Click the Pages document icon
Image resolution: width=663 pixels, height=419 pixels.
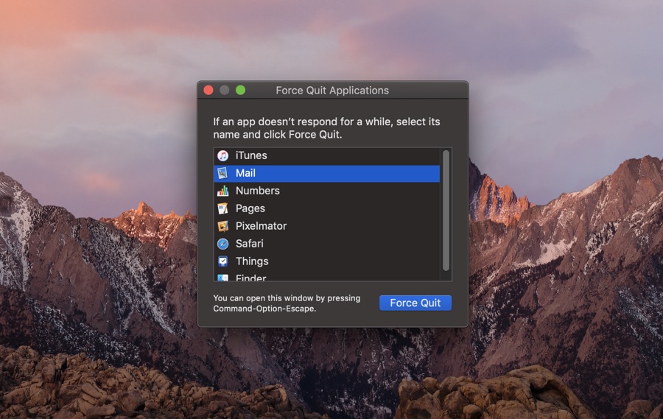click(x=222, y=208)
